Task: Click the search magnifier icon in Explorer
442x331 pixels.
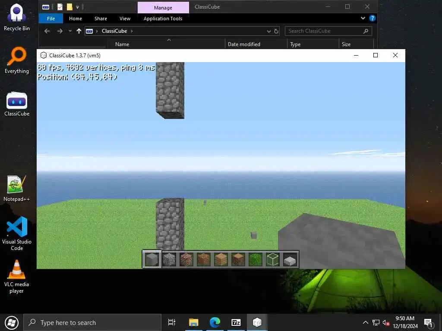Action: (366, 31)
